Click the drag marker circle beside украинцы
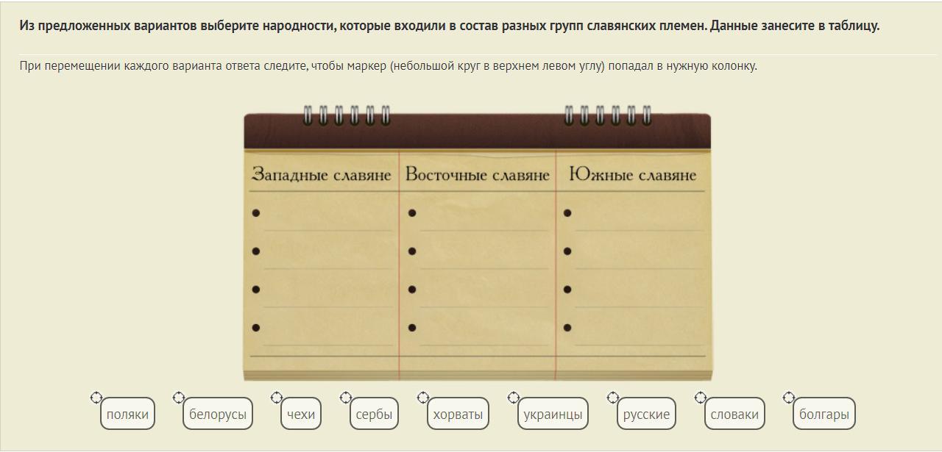This screenshot has height=452, width=942. click(x=513, y=398)
